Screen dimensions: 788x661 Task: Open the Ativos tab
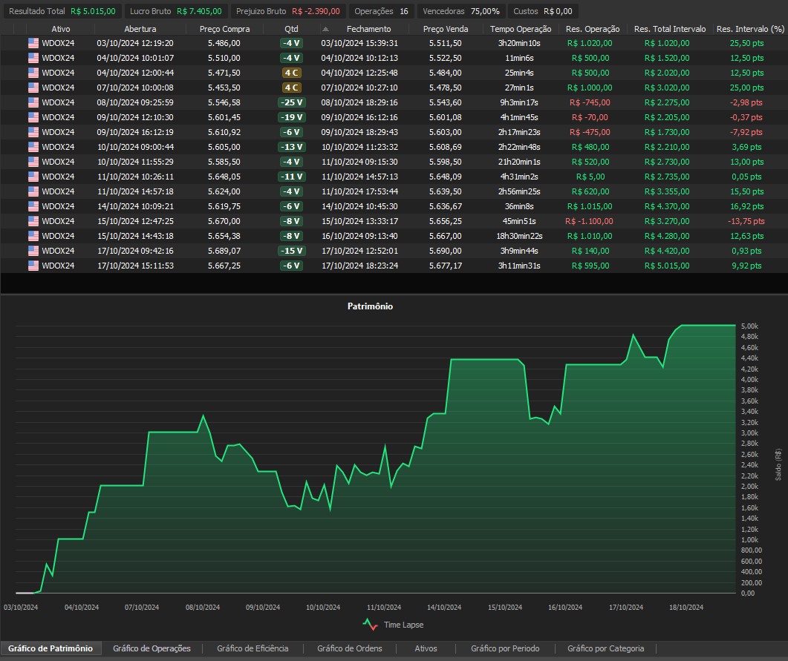(426, 648)
